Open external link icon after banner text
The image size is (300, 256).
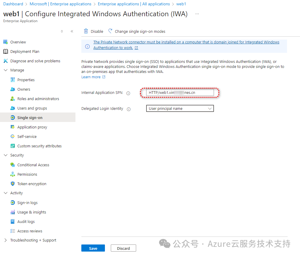click(136, 48)
